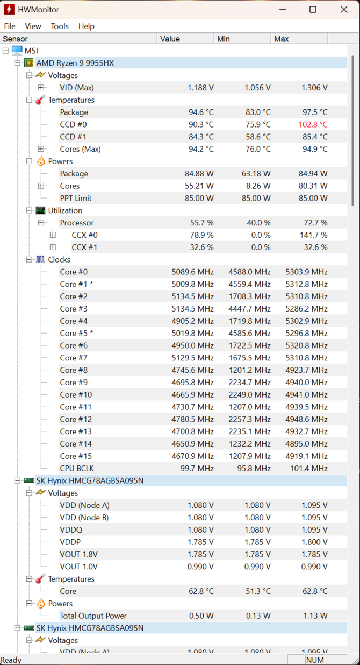The image size is (360, 665).
Task: Click the AMD Ryzen 9 9955HX CPU icon
Action: (29, 63)
